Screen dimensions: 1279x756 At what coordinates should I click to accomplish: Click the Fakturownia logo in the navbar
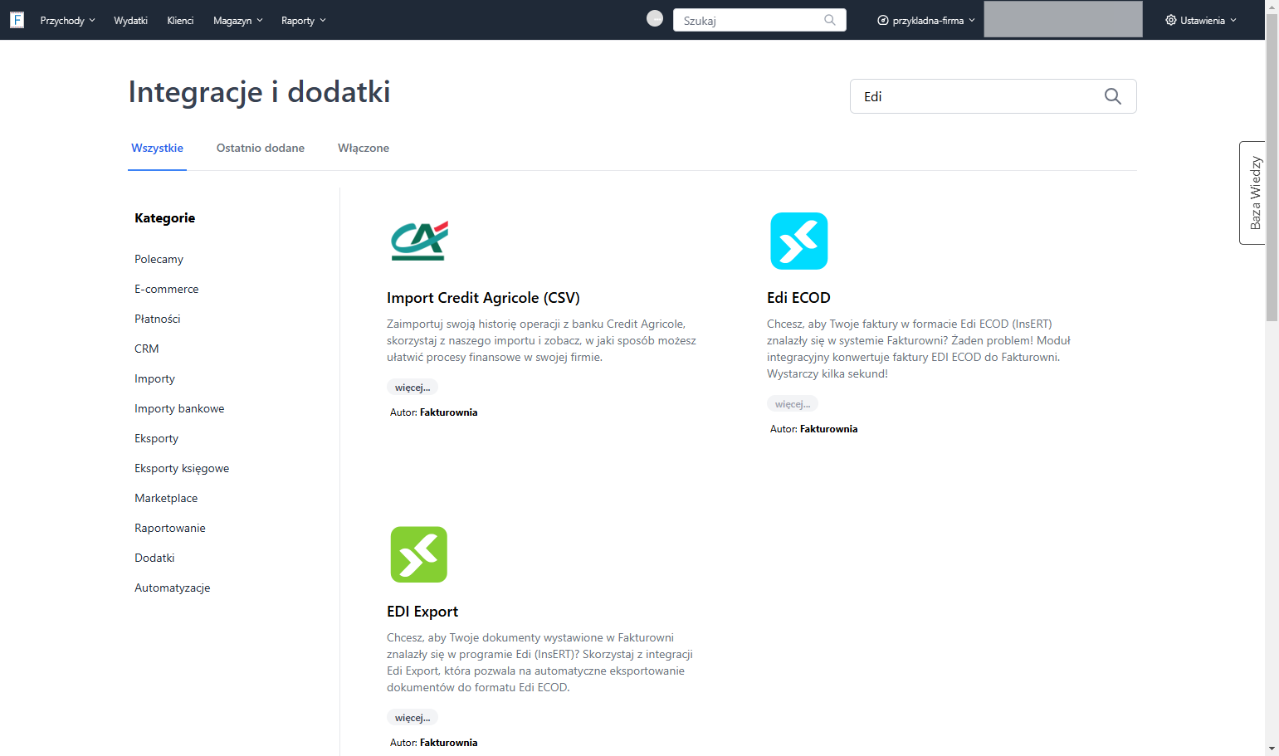tap(17, 20)
